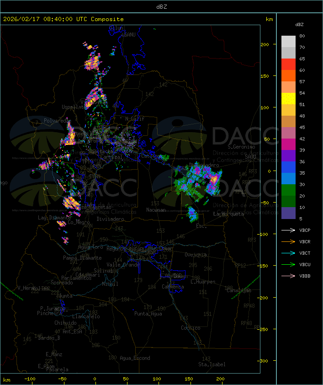Click the timestamp 2026/02/17 08:40:00 UTC Composite
This screenshot has width=323, height=385.
(x=64, y=19)
